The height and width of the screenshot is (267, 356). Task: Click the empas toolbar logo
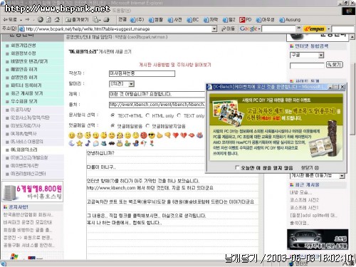point(315,29)
